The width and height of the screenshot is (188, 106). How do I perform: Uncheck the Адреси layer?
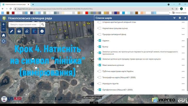100,41
